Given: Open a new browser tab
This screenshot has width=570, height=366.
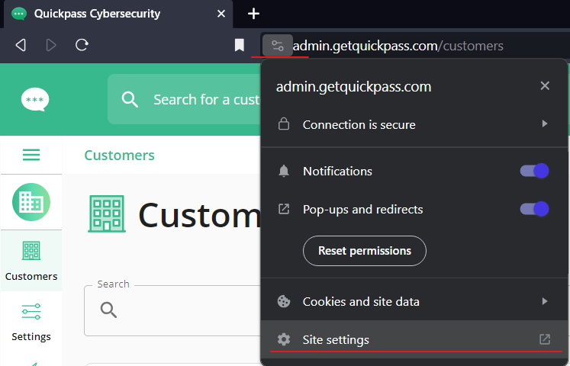Looking at the screenshot, I should click(253, 14).
